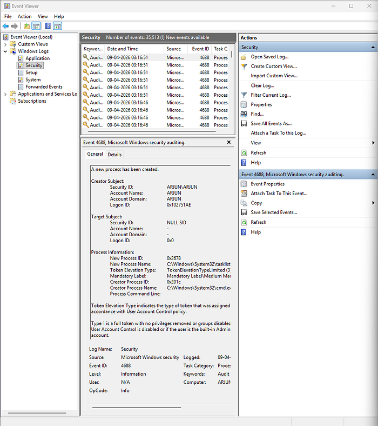This screenshot has width=378, height=426.
Task: Click Import Custom View action
Action: 274,76
